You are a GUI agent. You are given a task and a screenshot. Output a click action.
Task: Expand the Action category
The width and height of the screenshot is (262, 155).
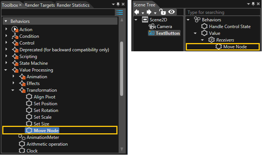(x=6, y=29)
